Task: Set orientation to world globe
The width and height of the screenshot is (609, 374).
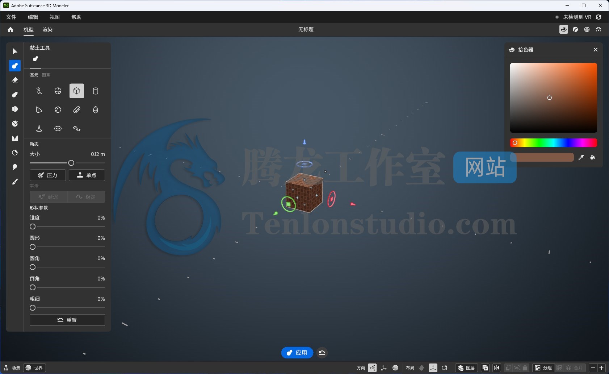Action: 395,368
